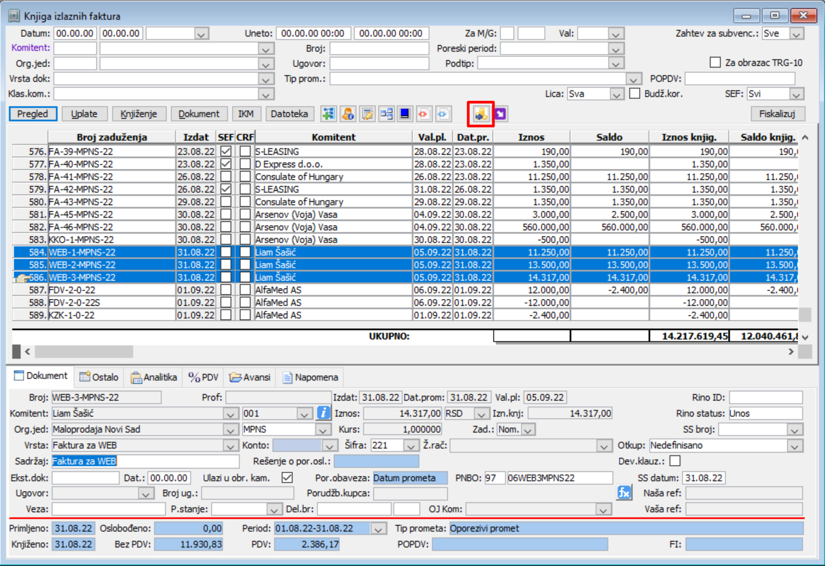This screenshot has width=825, height=566.
Task: Open the SEF filter dropdown
Action: [796, 94]
